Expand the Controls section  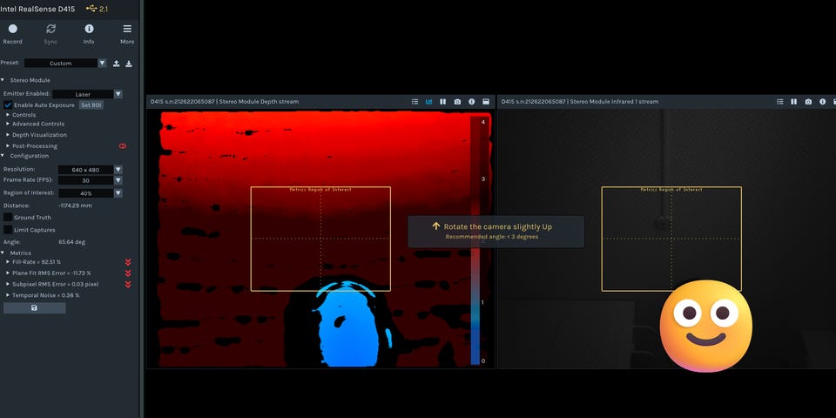tap(8, 115)
